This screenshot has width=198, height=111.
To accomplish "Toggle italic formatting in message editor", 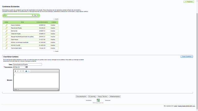I will click(x=18, y=71).
